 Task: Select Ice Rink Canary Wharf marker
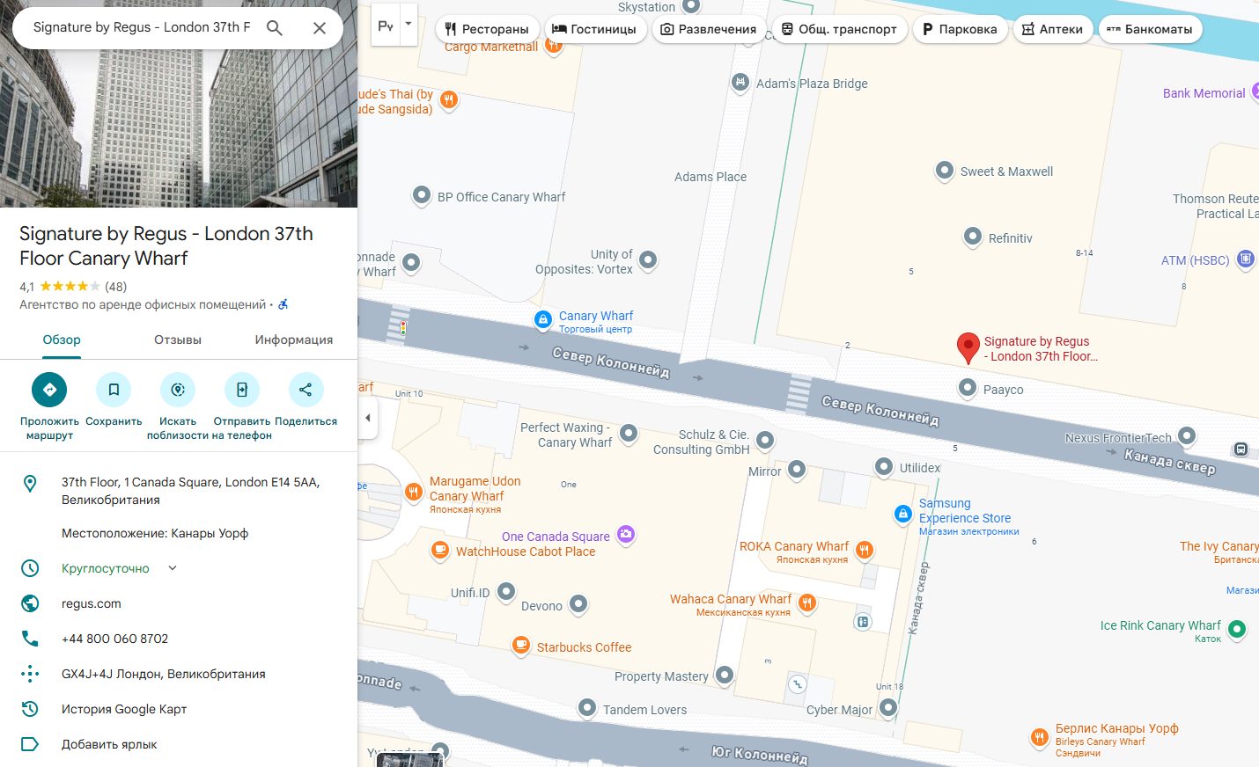pyautogui.click(x=1237, y=629)
